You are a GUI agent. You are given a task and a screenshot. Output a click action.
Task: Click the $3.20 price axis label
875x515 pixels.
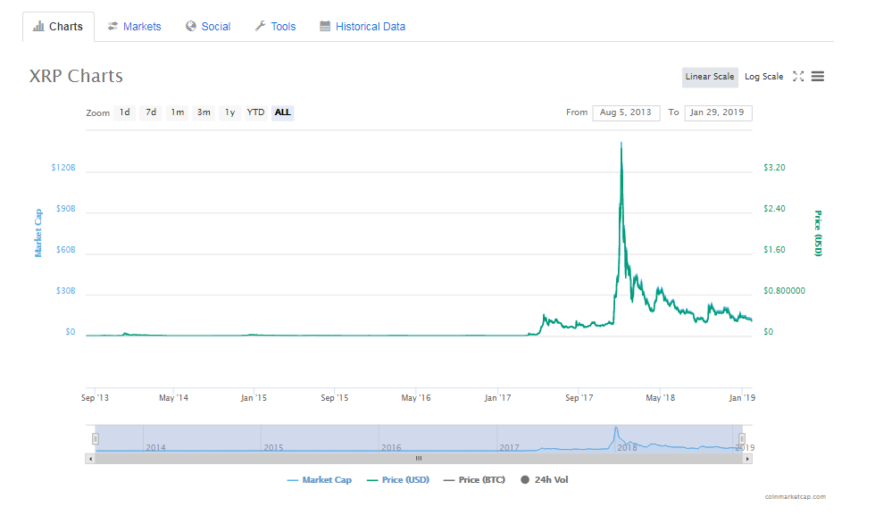coord(775,168)
